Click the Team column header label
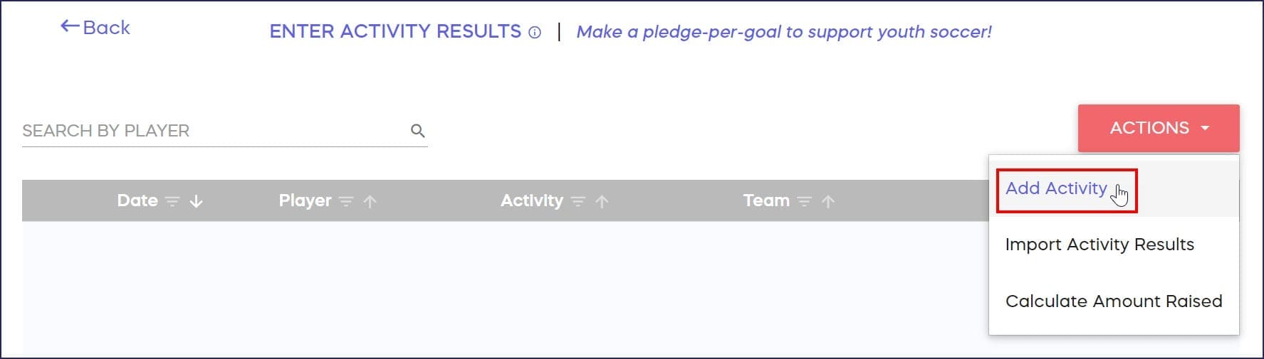The image size is (1264, 359). pyautogui.click(x=766, y=200)
